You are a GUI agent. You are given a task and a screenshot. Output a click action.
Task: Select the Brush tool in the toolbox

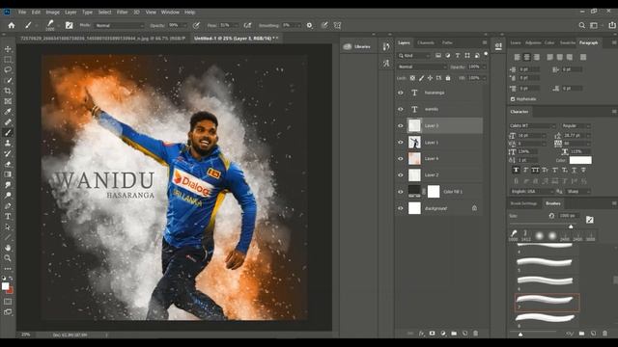tap(8, 133)
